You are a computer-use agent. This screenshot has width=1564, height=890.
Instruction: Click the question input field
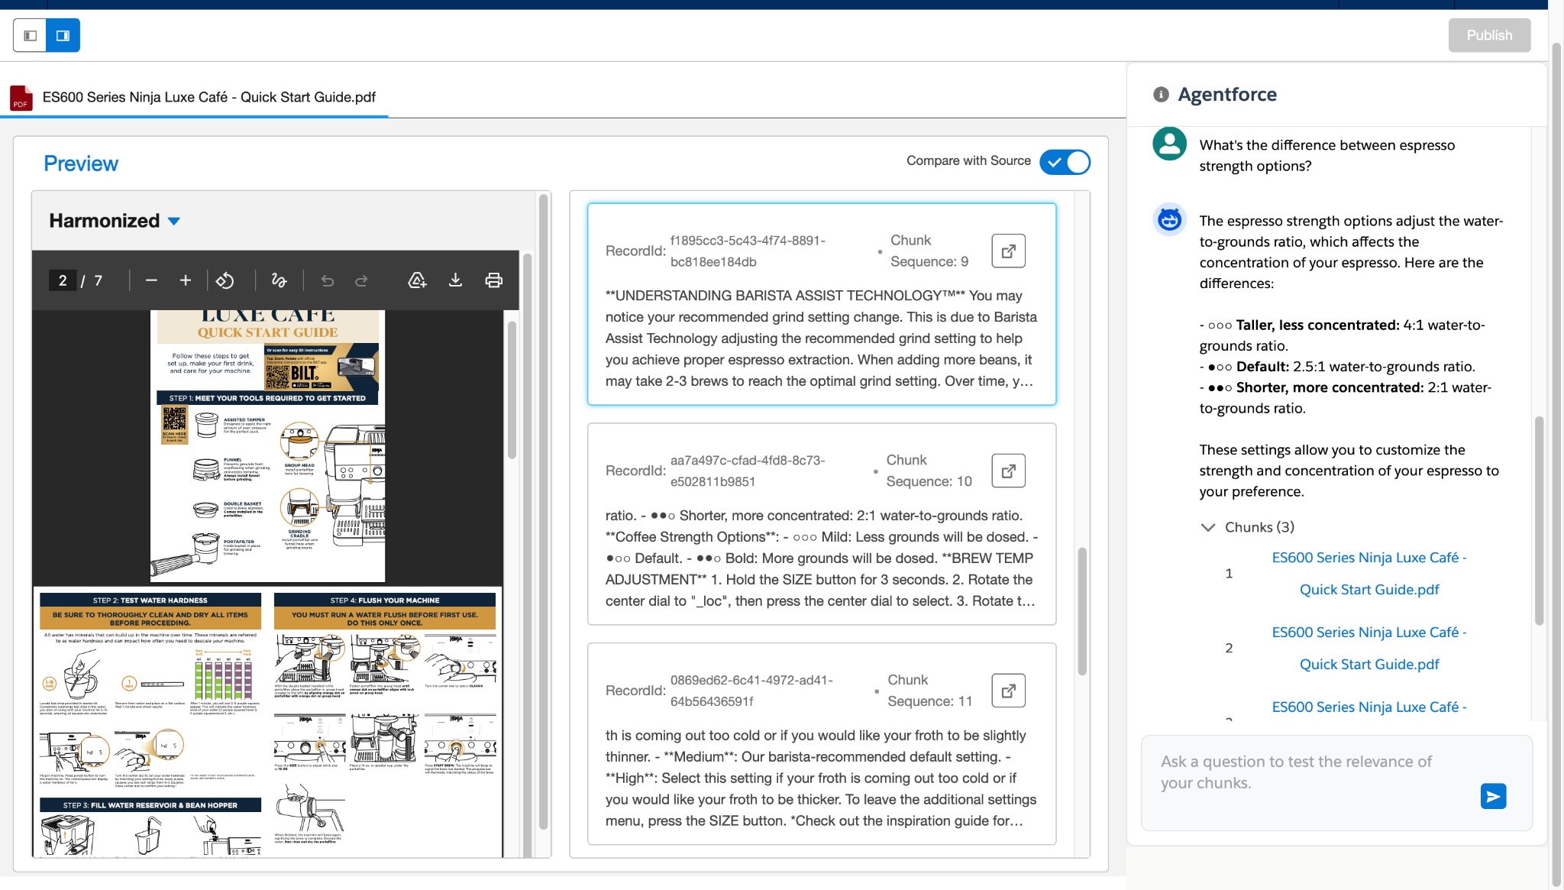[1336, 782]
